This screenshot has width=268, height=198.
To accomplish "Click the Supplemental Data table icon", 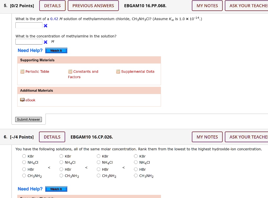I will 118,72.
